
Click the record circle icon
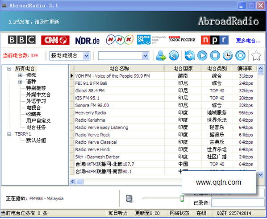point(240,55)
